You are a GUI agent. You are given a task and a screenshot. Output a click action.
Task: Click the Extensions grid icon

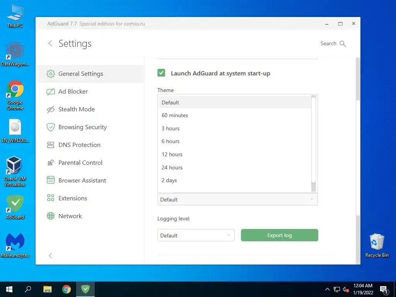click(51, 198)
